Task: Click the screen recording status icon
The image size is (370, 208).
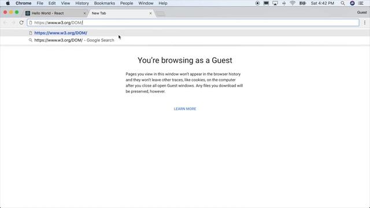Action: pyautogui.click(x=257, y=3)
